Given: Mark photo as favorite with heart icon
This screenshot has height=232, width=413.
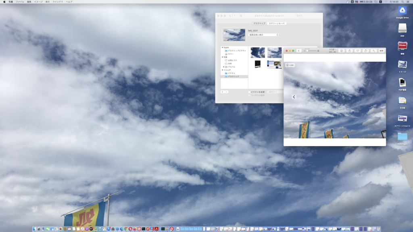Looking at the screenshot, I should pyautogui.click(x=357, y=51).
